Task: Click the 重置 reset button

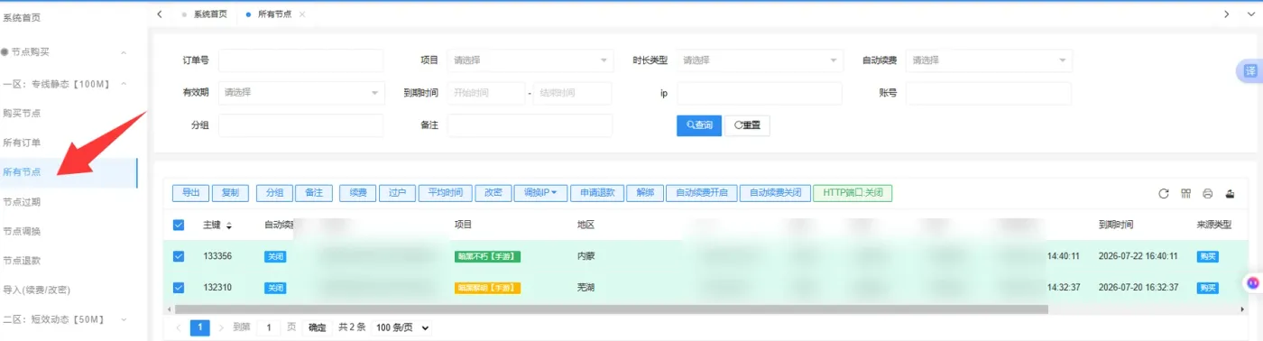Action: [x=748, y=125]
